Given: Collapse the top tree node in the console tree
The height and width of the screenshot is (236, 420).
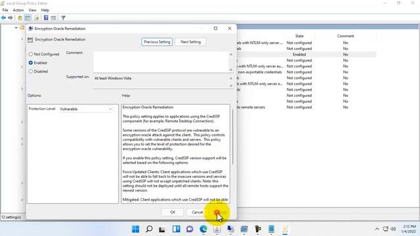Looking at the screenshot, I should tap(16, 28).
